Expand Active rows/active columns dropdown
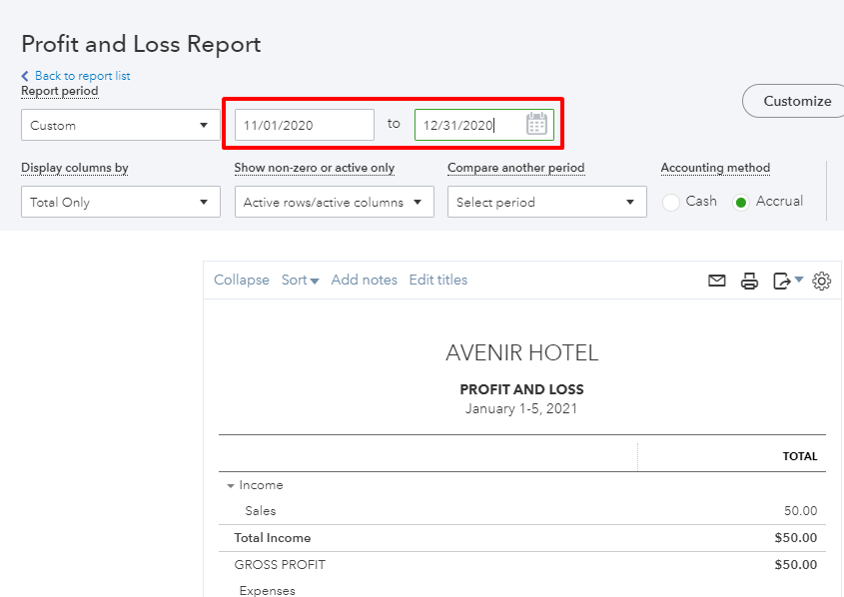The width and height of the screenshot is (844, 597). click(334, 202)
